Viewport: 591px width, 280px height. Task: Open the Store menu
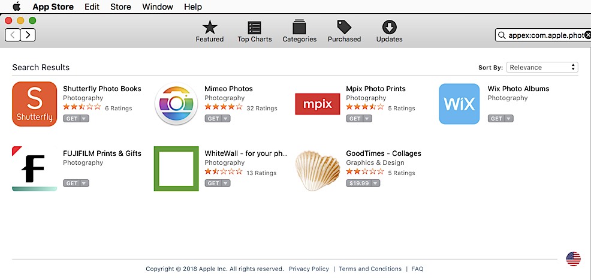(120, 7)
